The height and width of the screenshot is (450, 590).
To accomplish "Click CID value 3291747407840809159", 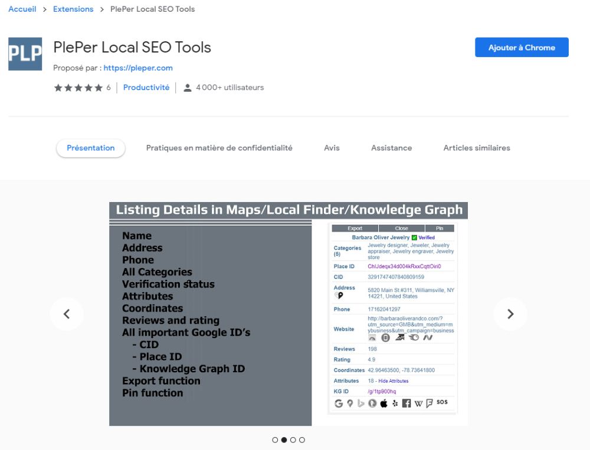I will 396,277.
